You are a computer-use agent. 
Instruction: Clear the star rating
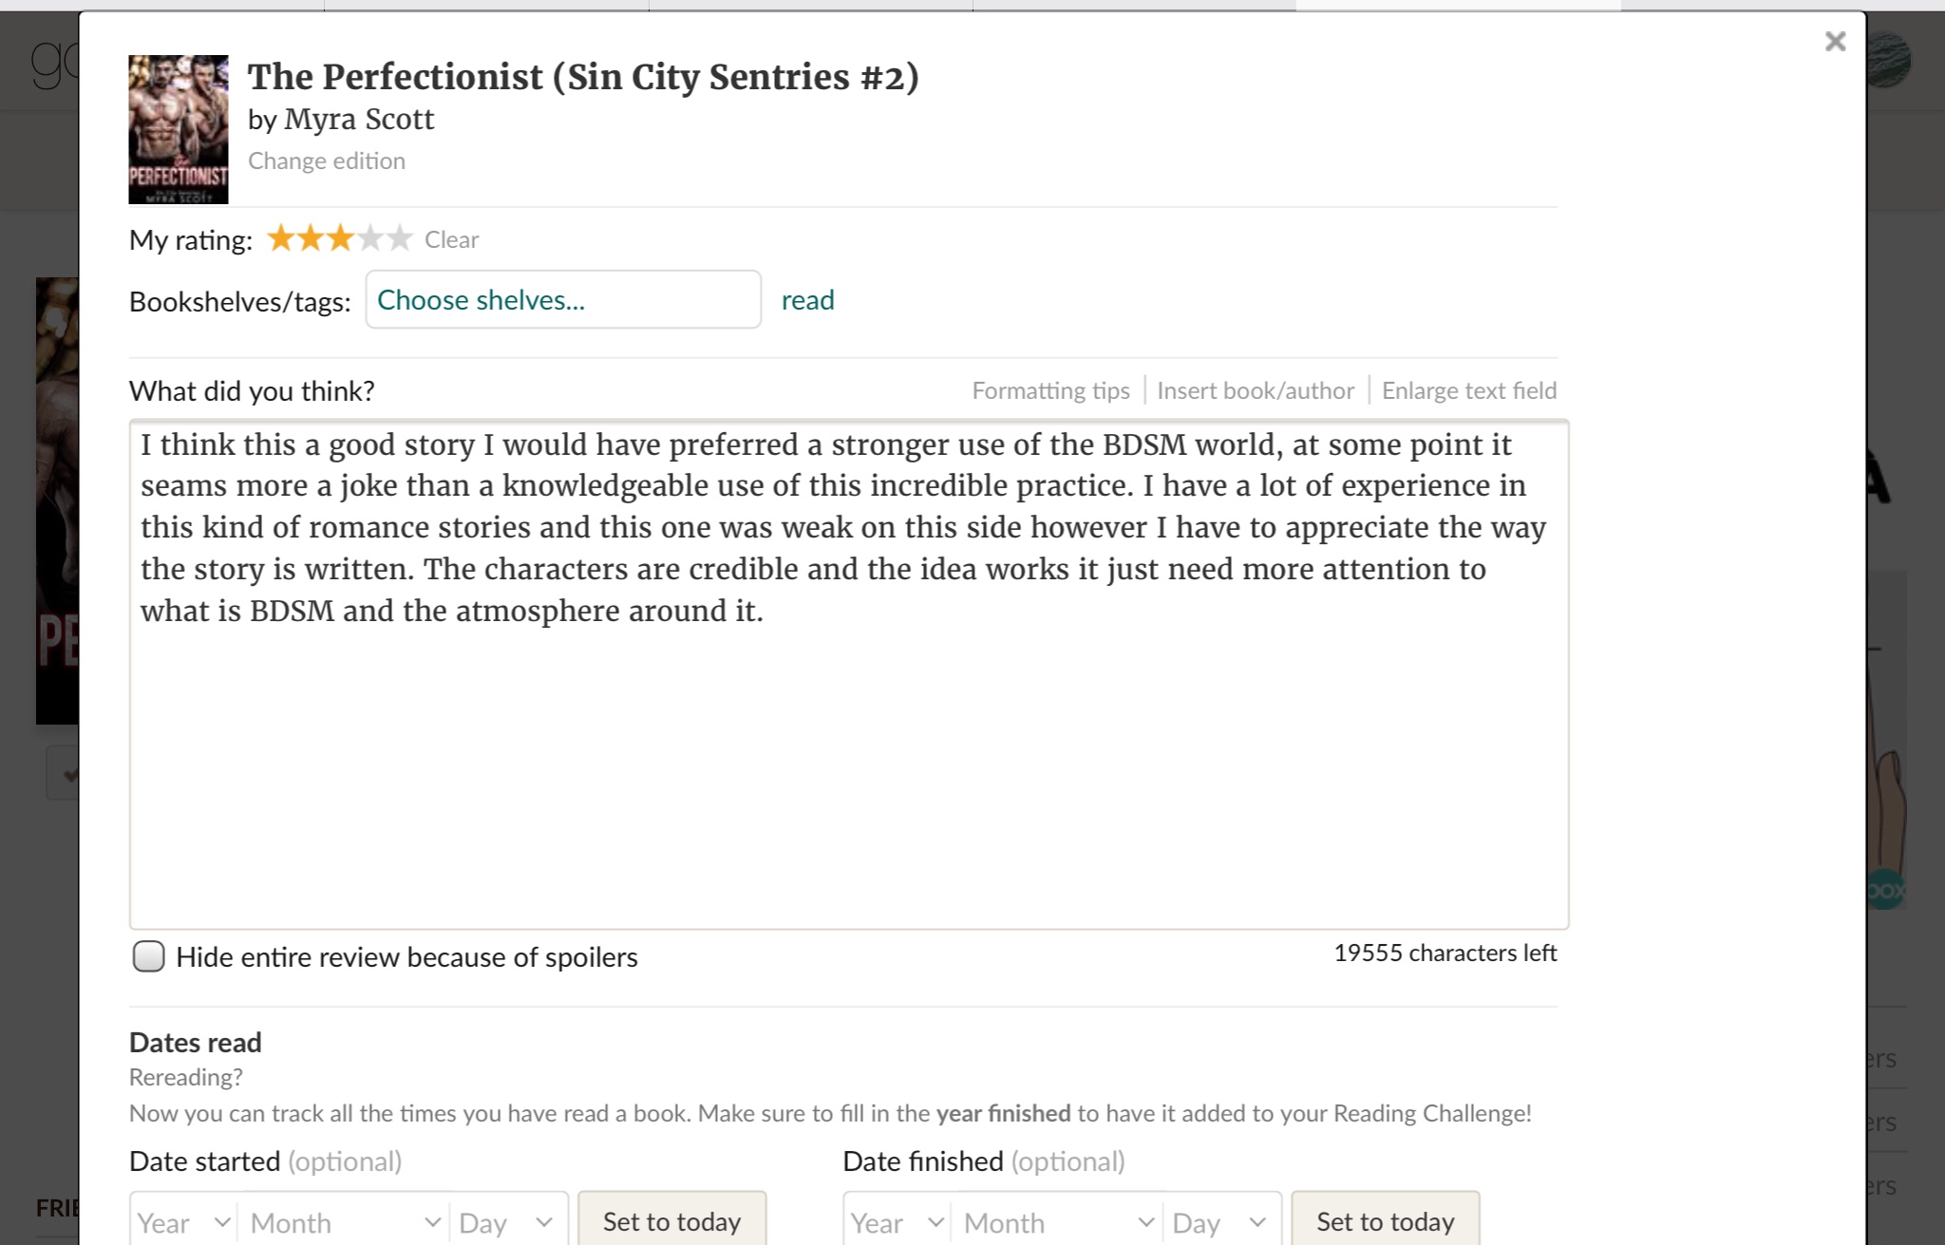[x=451, y=239]
